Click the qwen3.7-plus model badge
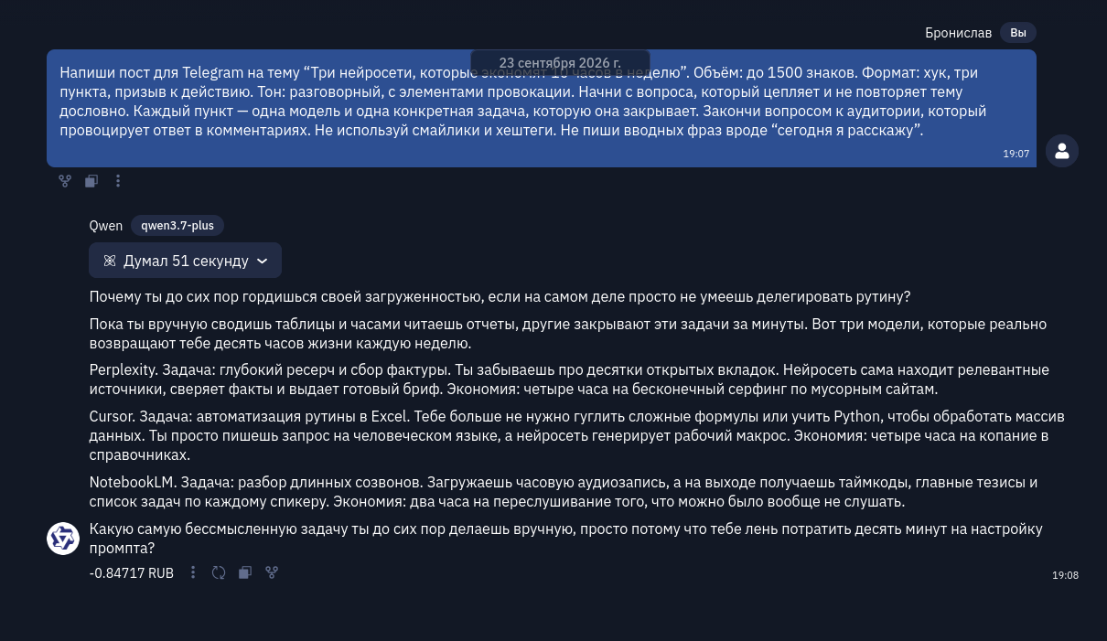Image resolution: width=1107 pixels, height=641 pixels. [x=177, y=226]
